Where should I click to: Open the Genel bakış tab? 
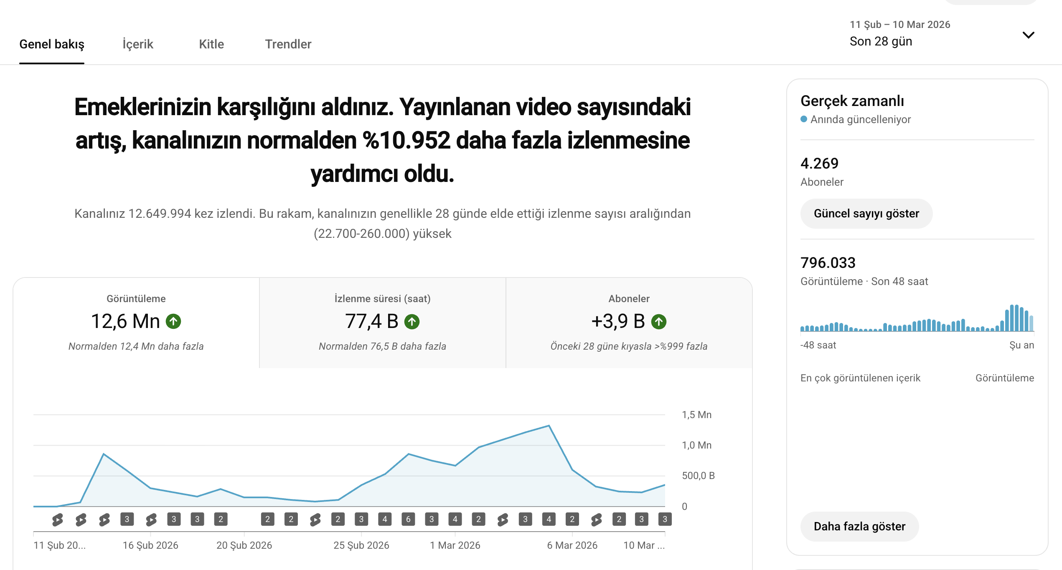(52, 44)
